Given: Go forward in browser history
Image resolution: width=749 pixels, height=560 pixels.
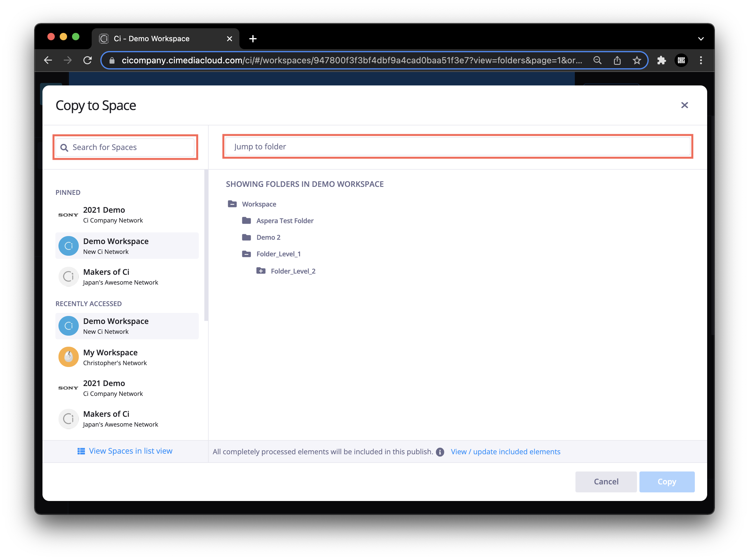Looking at the screenshot, I should [68, 60].
